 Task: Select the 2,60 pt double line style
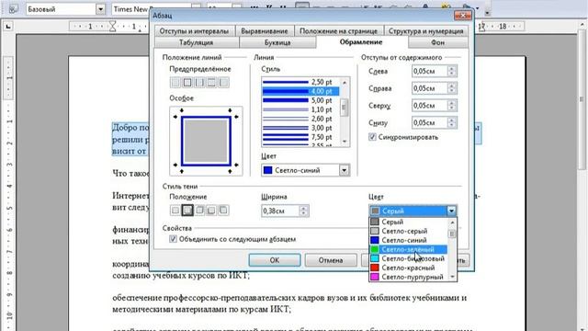300,119
